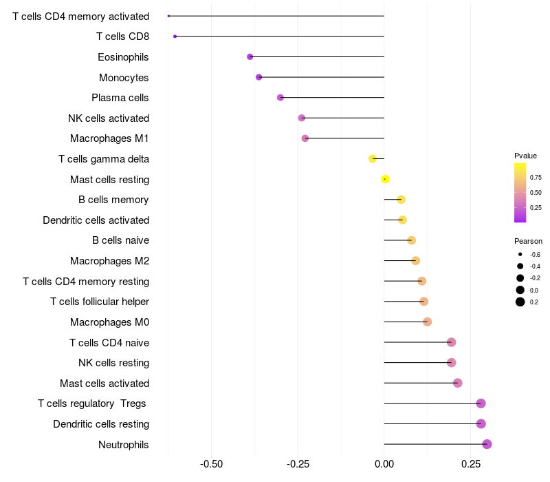The width and height of the screenshot is (550, 482).
Task: Click the Pvalue color gradient bar
Action: (520, 193)
